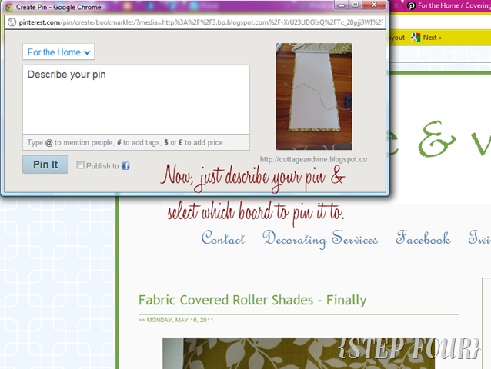
Task: Open the Contact page link on the blog
Action: [223, 238]
